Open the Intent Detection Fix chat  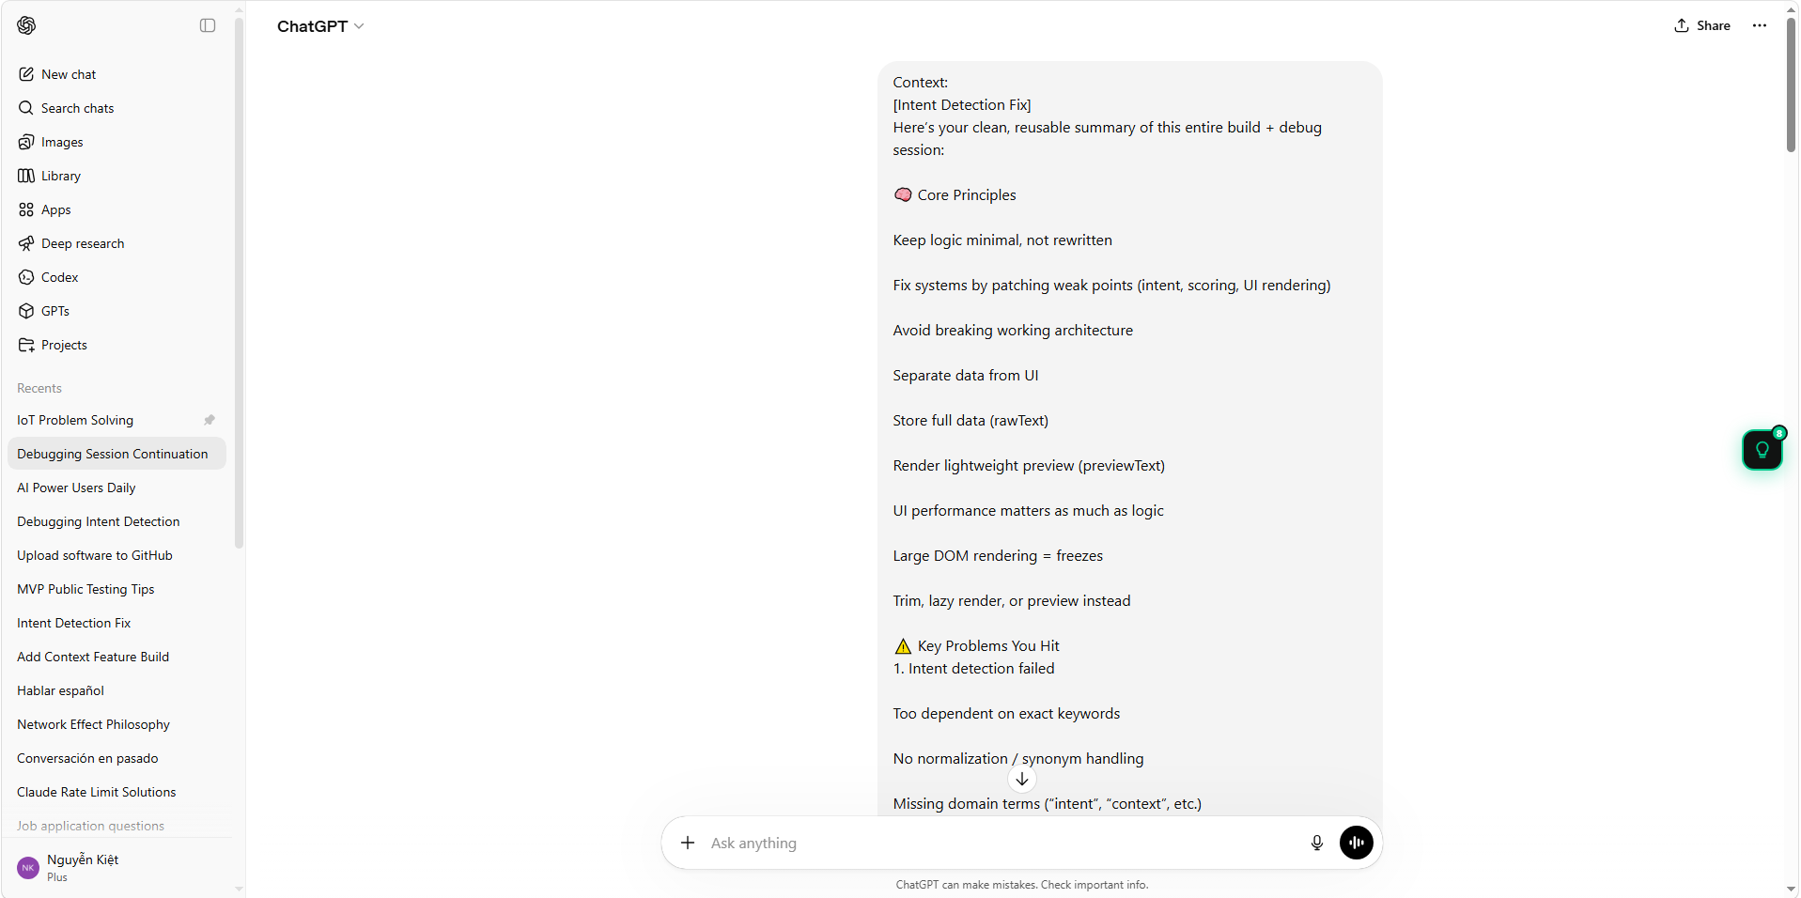[73, 623]
